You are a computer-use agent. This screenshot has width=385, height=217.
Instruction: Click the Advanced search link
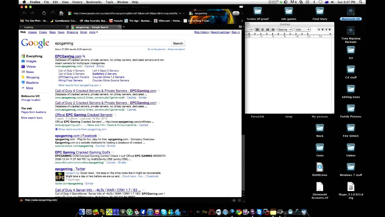coord(176,49)
